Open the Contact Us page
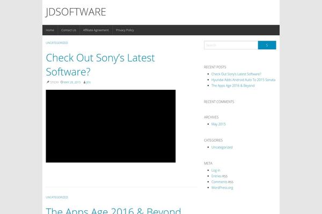Image resolution: width=322 pixels, height=214 pixels. tap(69, 30)
